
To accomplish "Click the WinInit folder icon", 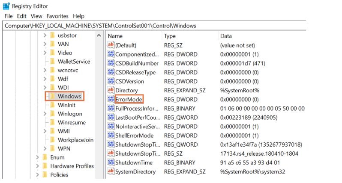I will pyautogui.click(x=52, y=105).
